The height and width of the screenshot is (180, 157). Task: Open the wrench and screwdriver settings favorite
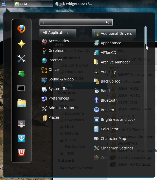click(21, 59)
